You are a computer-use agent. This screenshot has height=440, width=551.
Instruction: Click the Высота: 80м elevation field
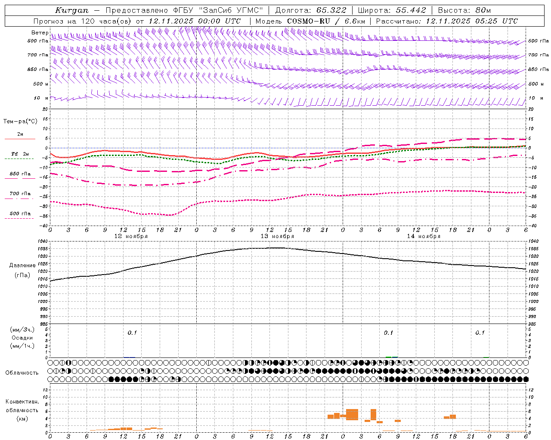pyautogui.click(x=464, y=11)
